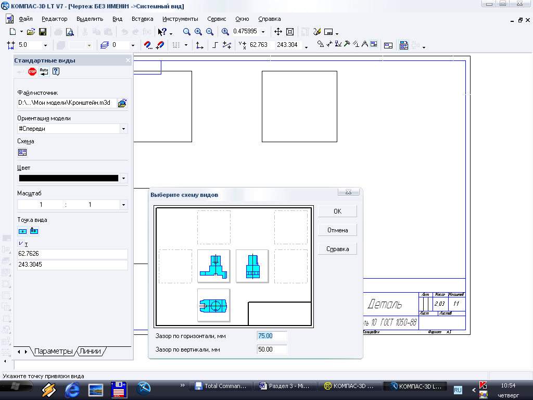
Task: Save the drawing with the floppy icon
Action: 43,32
